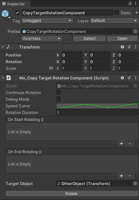This screenshot has height=200, width=139.
Task: Click Position Z field
Action: click(x=128, y=55)
